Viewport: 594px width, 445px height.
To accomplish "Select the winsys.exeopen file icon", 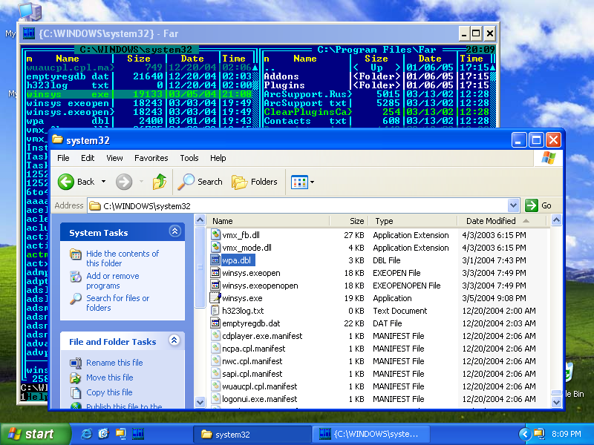I will 215,273.
